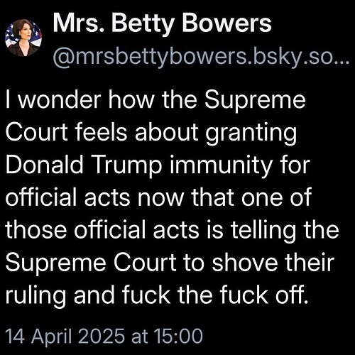The height and width of the screenshot is (355, 355).
Task: Click the display name Mrs. Betty Bowers
Action: pyautogui.click(x=162, y=24)
